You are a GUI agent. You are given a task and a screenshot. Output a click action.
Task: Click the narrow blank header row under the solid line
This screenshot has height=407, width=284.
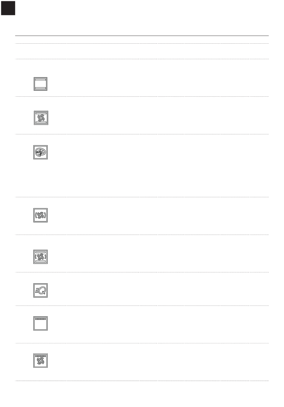142,40
